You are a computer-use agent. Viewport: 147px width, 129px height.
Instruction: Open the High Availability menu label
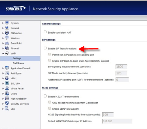tap(19, 99)
